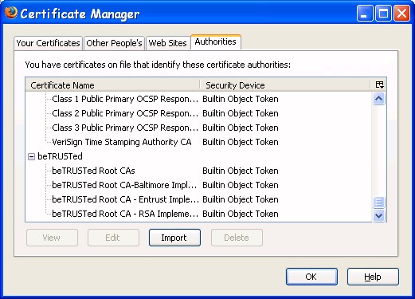Open the Other People's tab
The height and width of the screenshot is (299, 415).
114,43
